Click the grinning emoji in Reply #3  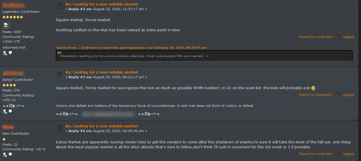313,88
